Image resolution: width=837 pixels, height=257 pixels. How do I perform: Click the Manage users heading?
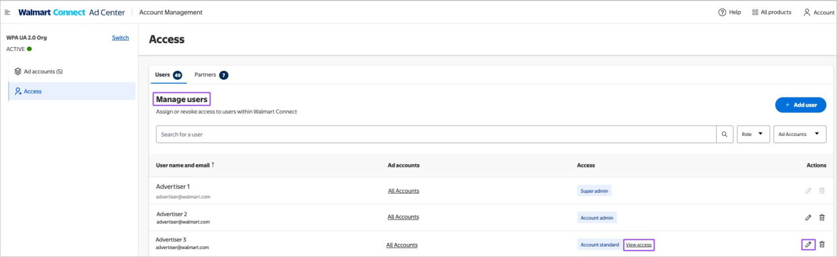tap(182, 99)
